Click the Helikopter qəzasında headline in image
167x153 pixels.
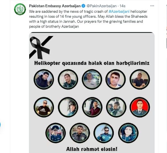92,63
